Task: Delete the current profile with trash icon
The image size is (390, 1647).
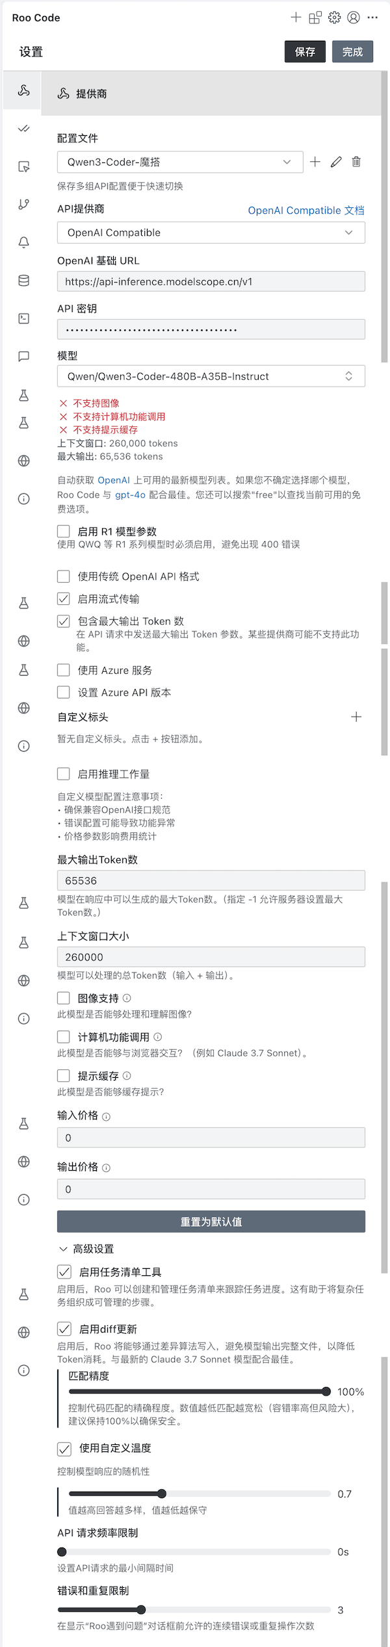Action: pyautogui.click(x=356, y=162)
